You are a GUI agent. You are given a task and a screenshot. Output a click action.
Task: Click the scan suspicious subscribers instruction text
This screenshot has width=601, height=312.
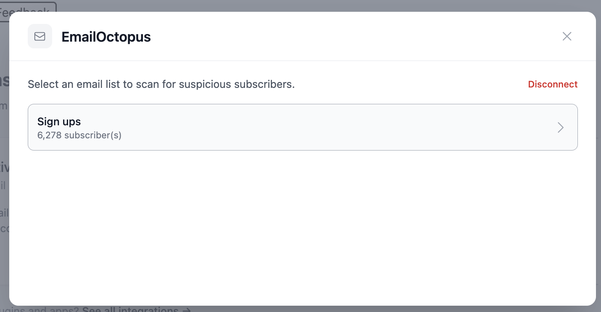tap(161, 85)
